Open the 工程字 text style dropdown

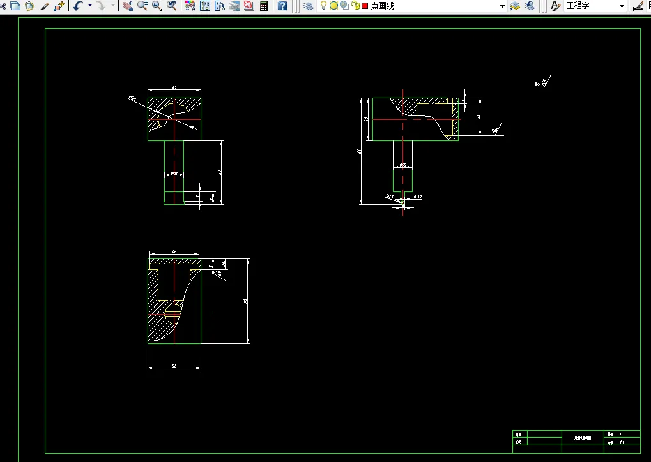[622, 6]
